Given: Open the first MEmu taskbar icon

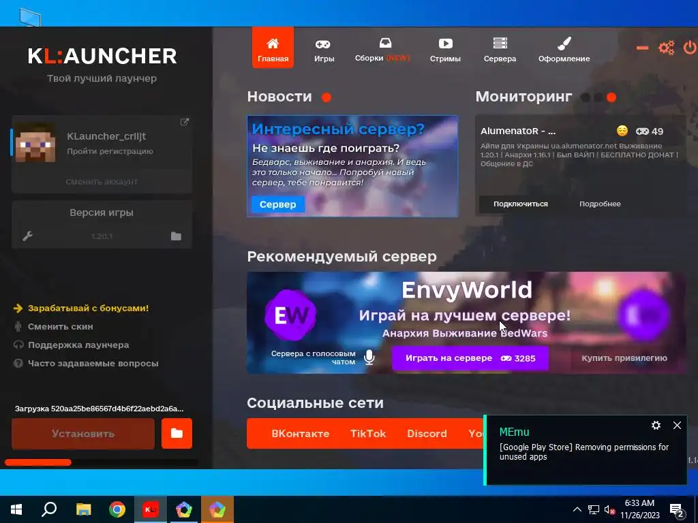Looking at the screenshot, I should 184,509.
